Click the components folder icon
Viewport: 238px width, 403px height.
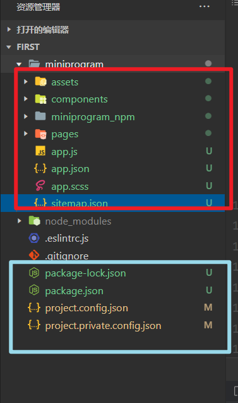(x=40, y=99)
